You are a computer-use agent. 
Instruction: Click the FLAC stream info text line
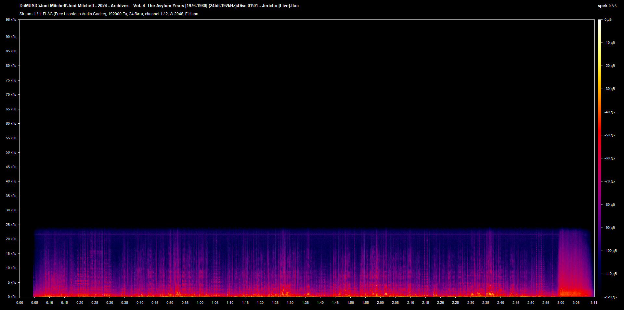(x=109, y=14)
